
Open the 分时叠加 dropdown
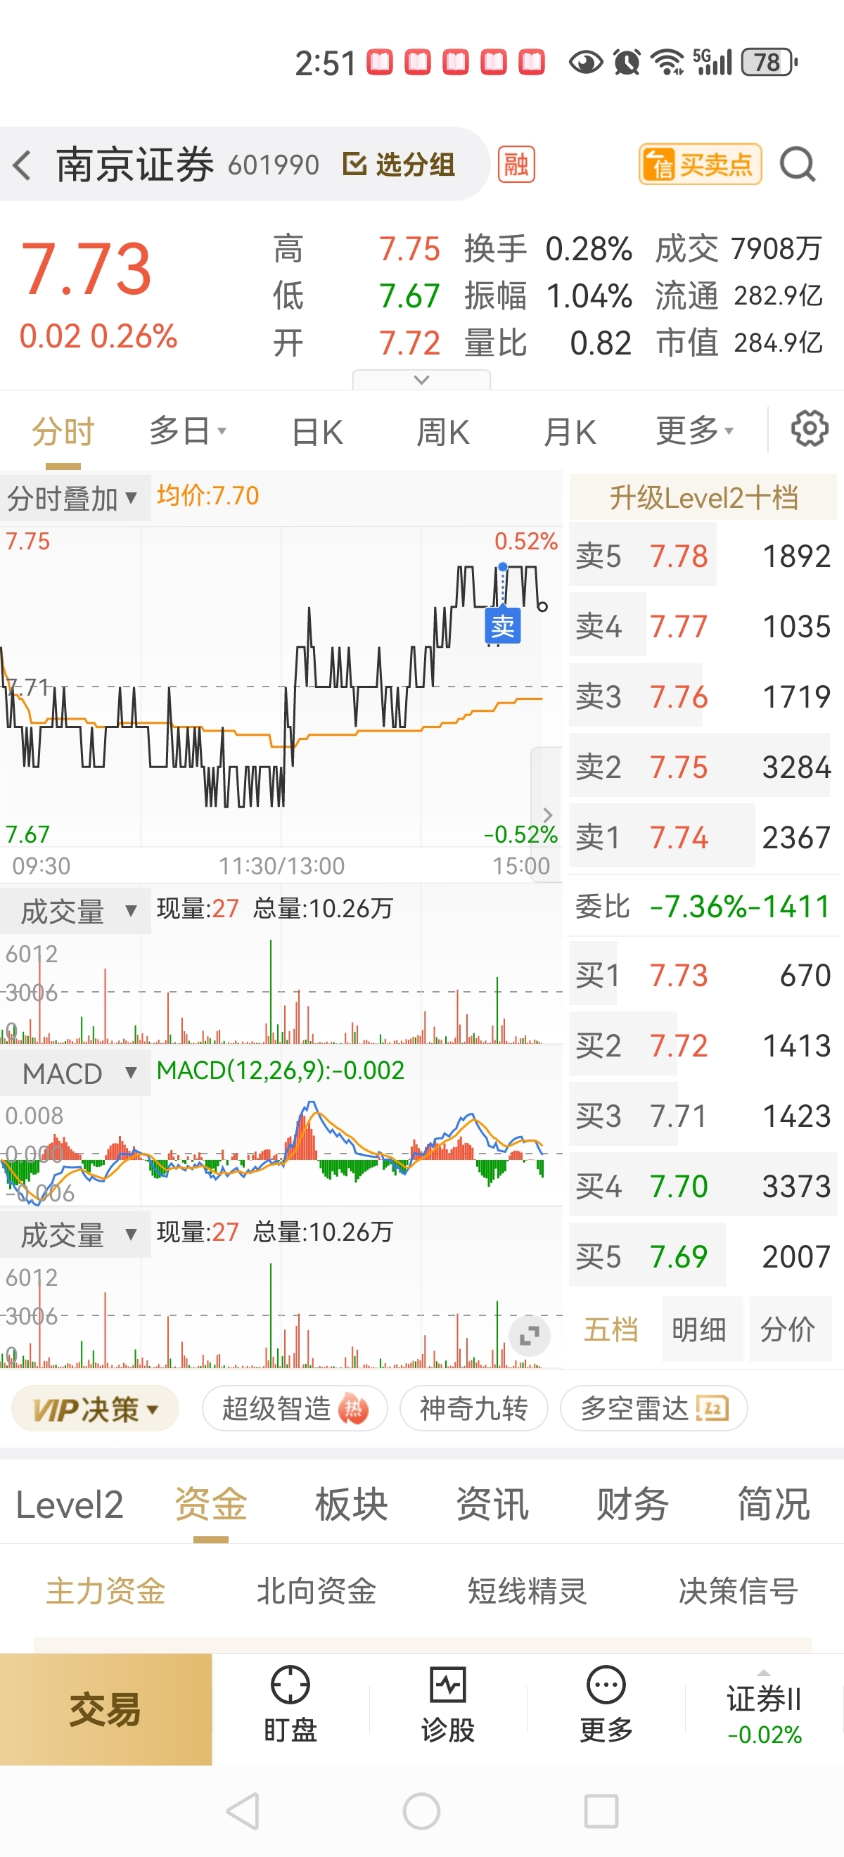coord(75,498)
